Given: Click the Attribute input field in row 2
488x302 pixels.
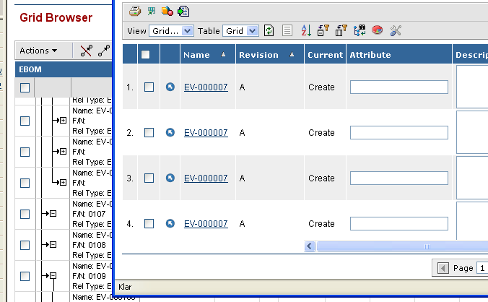Looking at the screenshot, I should [398, 133].
